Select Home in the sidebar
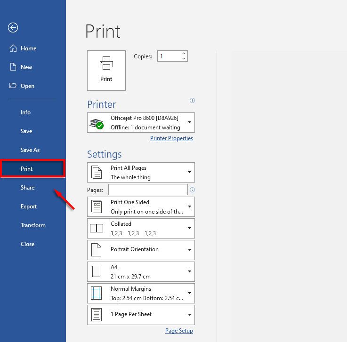This screenshot has width=347, height=342. point(28,48)
